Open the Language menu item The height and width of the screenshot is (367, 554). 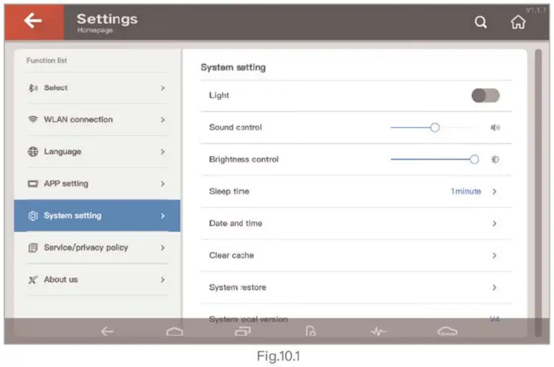point(97,152)
